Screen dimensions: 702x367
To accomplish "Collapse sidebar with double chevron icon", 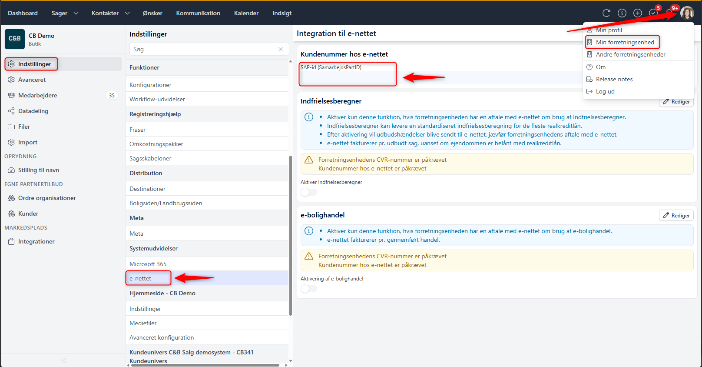I will [x=63, y=360].
